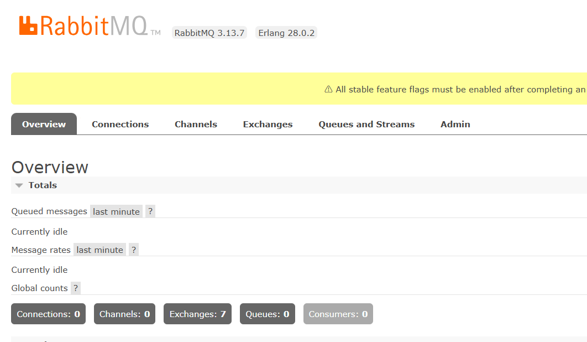The width and height of the screenshot is (587, 342).
Task: Click the Overview page heading
Action: [50, 167]
